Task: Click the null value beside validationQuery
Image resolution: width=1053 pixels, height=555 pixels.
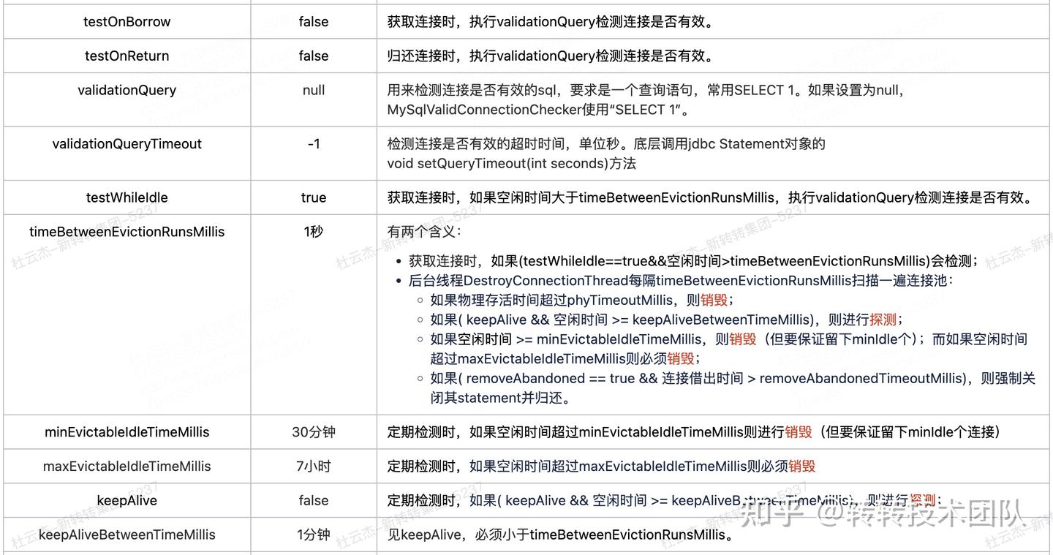Action: pos(313,90)
